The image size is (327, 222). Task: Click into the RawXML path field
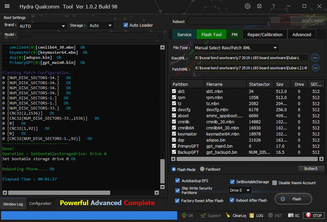pyautogui.click(x=251, y=58)
